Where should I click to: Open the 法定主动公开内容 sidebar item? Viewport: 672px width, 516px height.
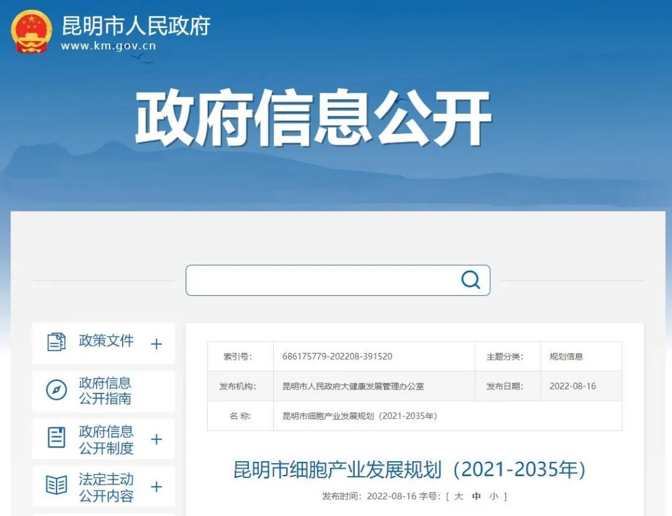(103, 486)
